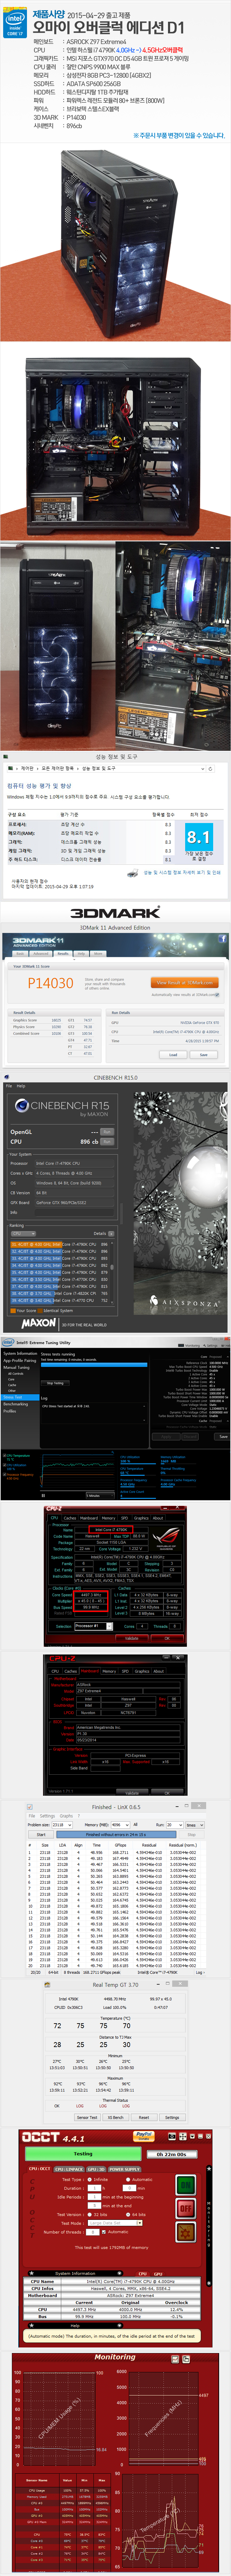Screen dimensions: 231x2576
Task: Click Settings button in Real Temp
Action: (172, 2117)
